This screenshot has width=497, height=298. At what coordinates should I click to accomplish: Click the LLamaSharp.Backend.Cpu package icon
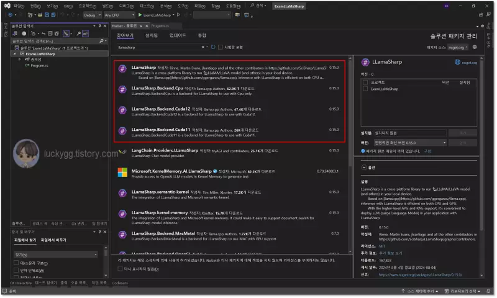point(122,89)
